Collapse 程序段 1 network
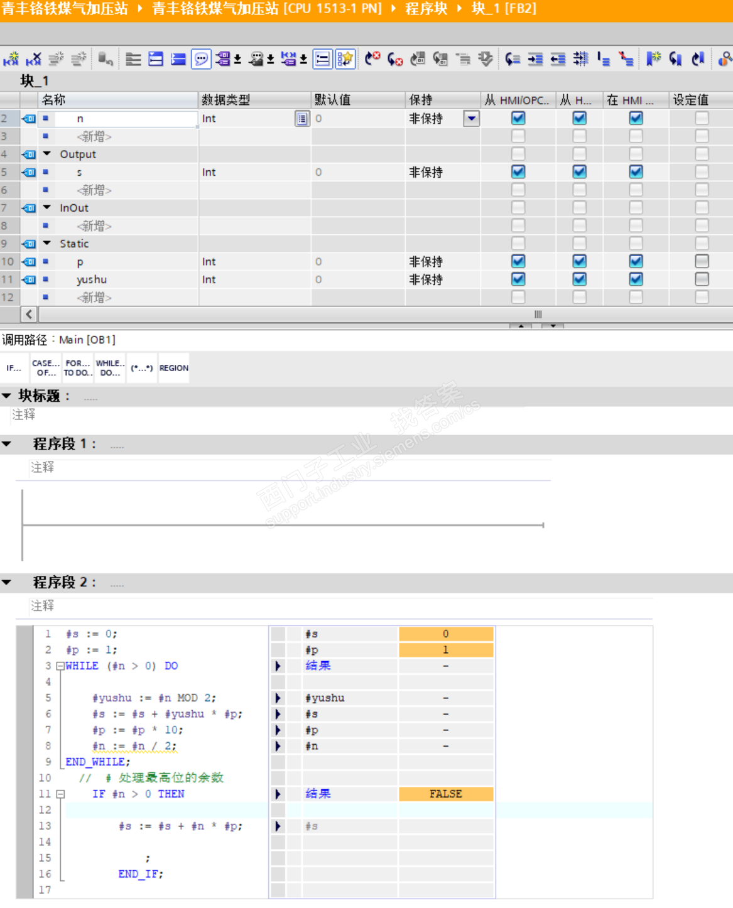733x908 pixels. click(7, 444)
